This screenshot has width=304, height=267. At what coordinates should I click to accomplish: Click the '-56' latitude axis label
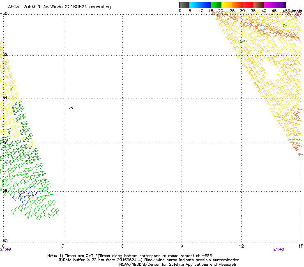tap(4, 143)
